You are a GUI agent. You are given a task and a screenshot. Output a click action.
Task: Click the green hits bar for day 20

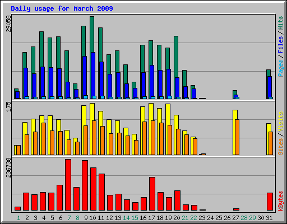click(176, 56)
